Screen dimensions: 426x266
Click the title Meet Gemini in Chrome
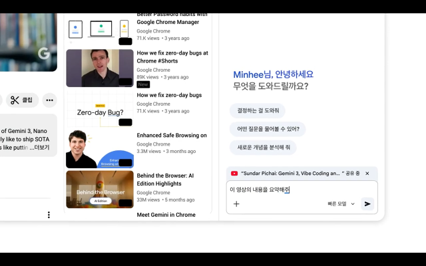pos(166,215)
